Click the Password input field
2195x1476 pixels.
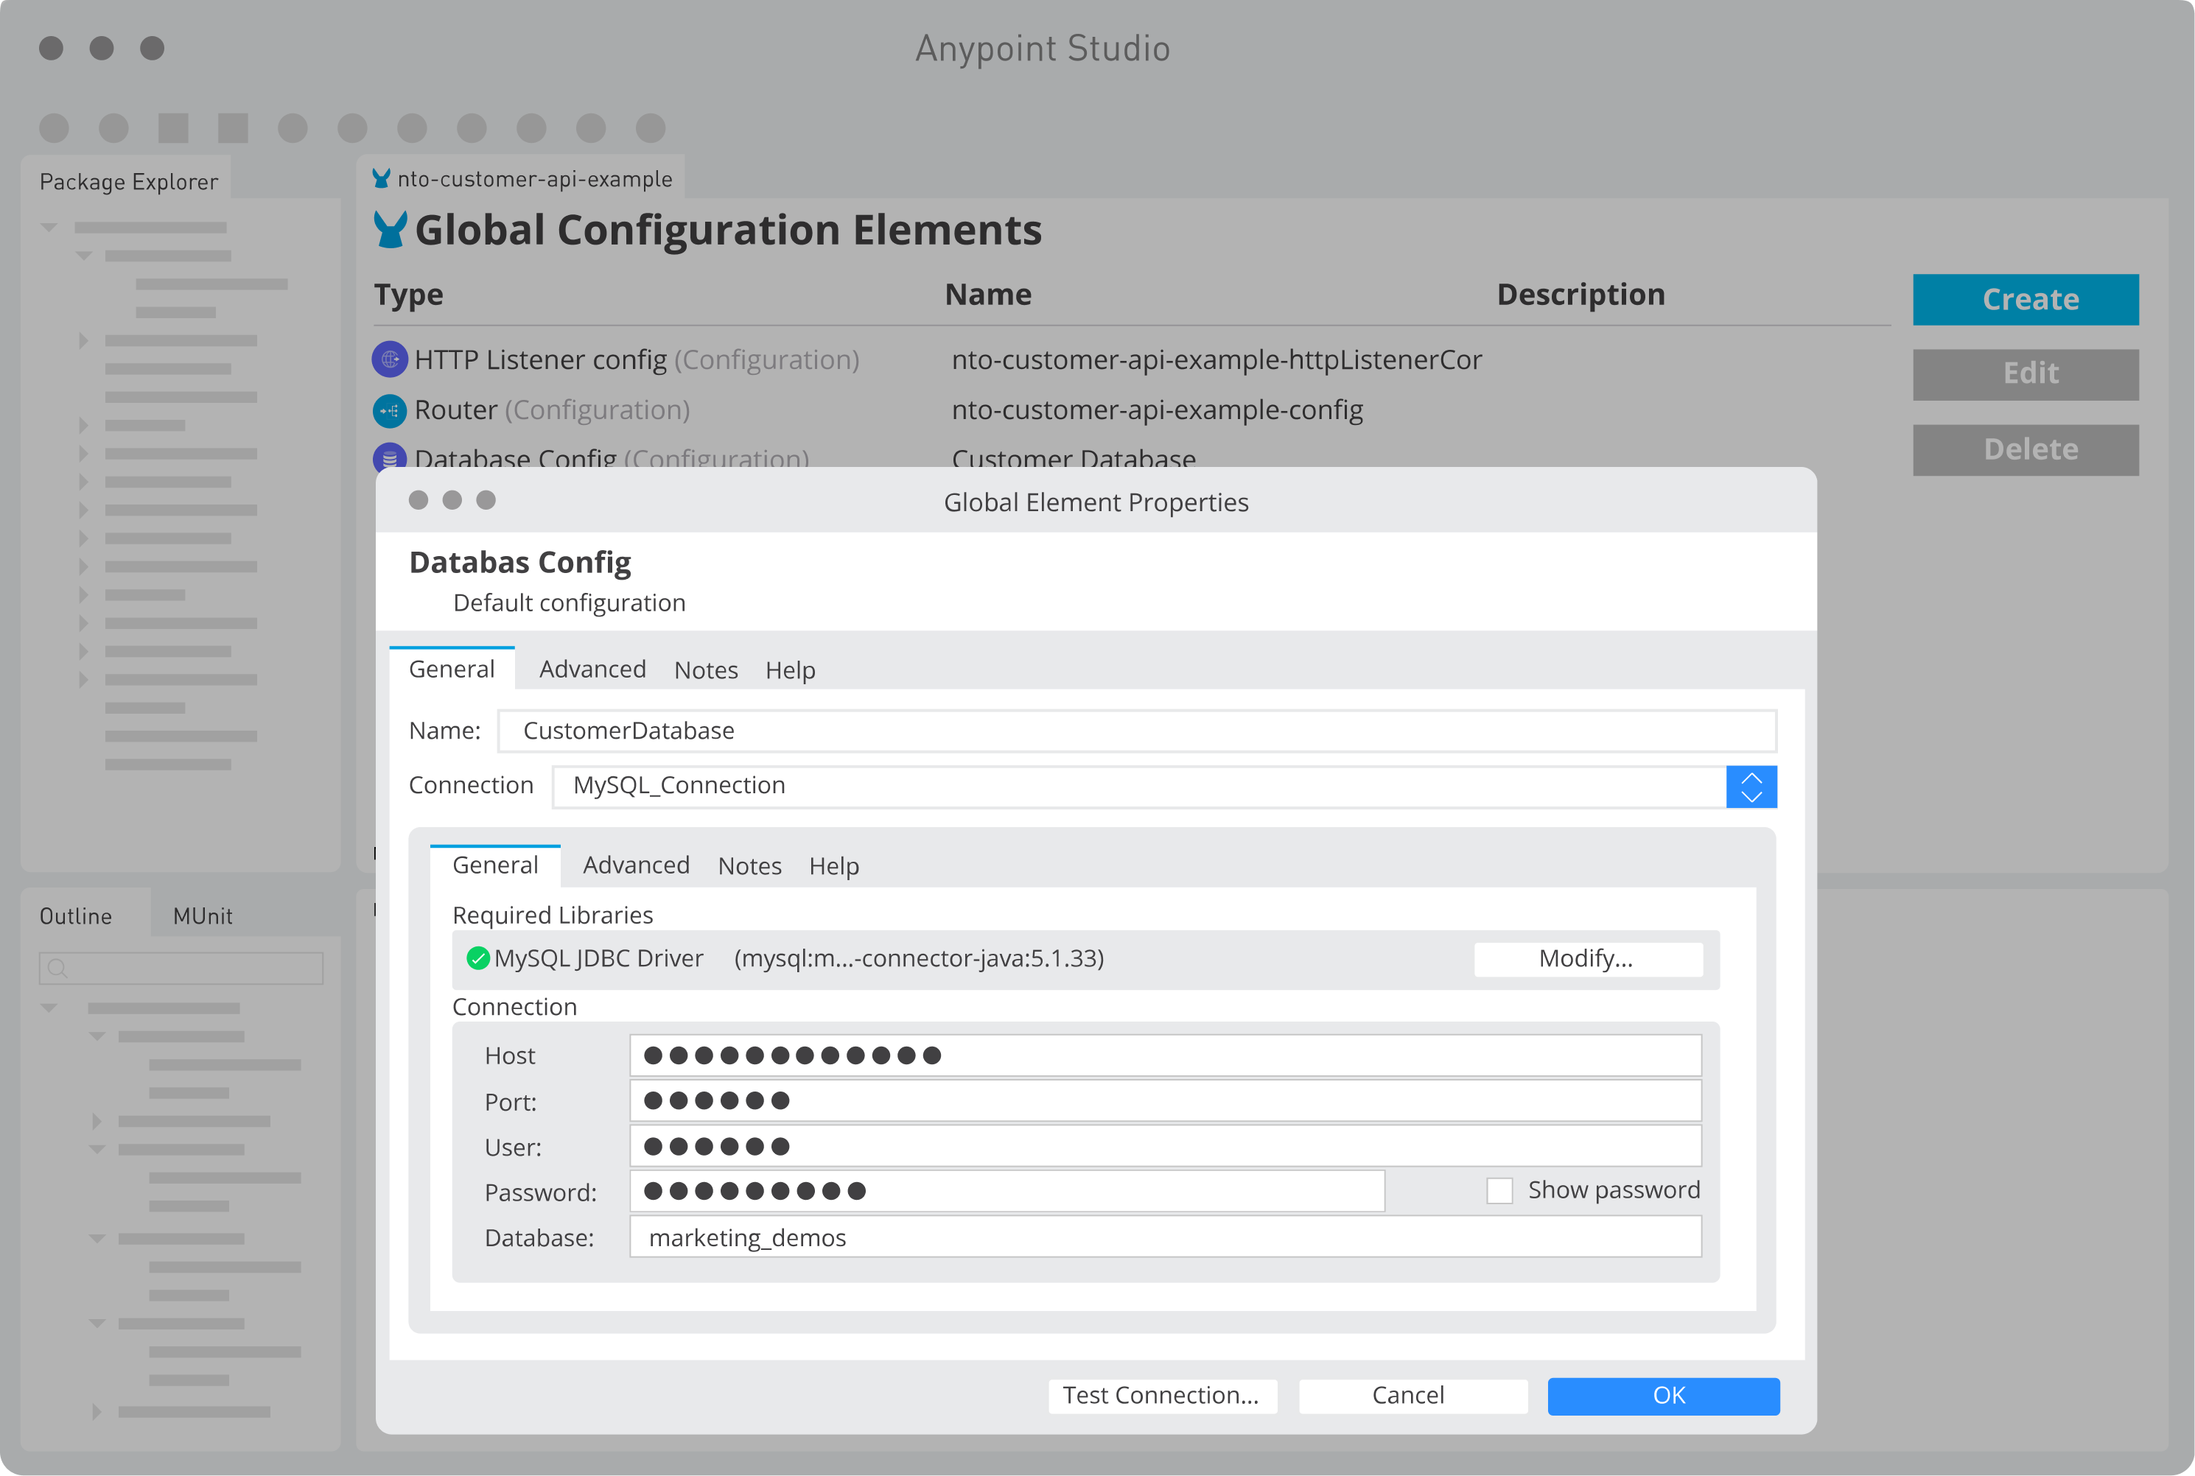(x=1007, y=1191)
